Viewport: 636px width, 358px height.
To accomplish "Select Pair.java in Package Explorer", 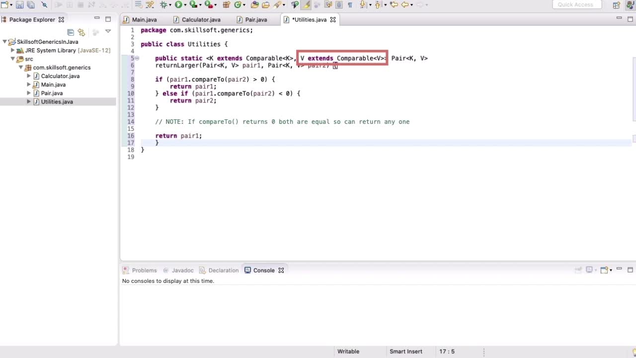I will tap(52, 93).
